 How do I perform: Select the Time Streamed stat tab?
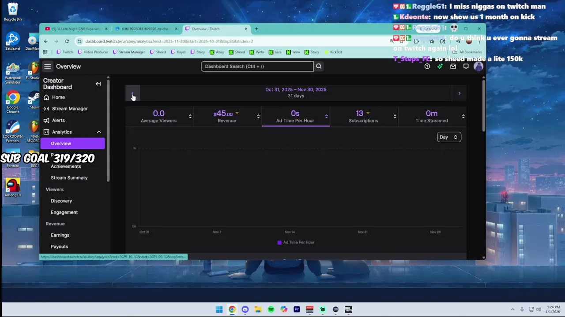tap(432, 117)
